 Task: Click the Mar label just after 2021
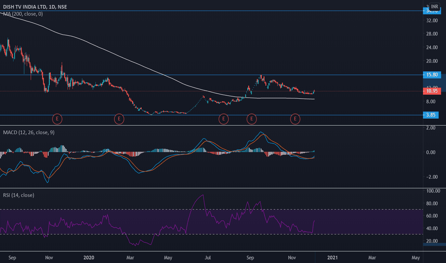pyautogui.click(x=372, y=258)
